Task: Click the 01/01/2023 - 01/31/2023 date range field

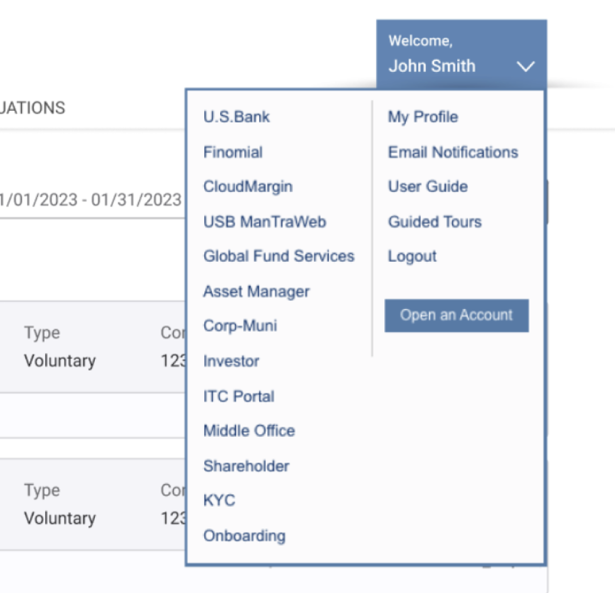Action: click(92, 200)
